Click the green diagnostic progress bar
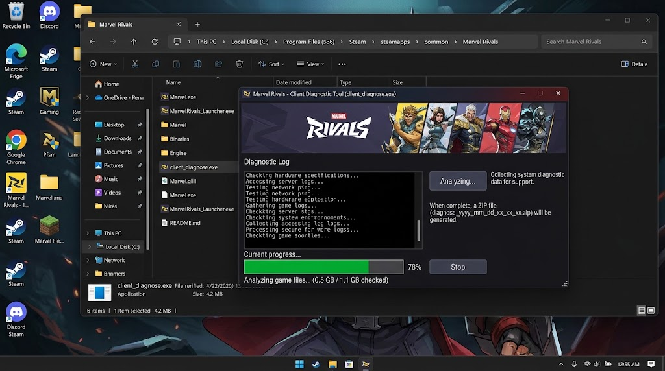This screenshot has height=371, width=665. click(x=323, y=267)
